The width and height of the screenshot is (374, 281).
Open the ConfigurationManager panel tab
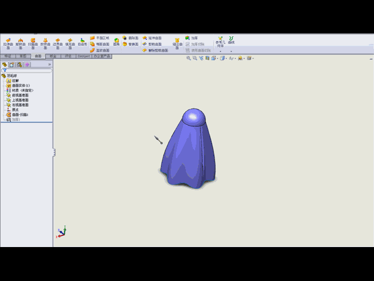(19, 64)
